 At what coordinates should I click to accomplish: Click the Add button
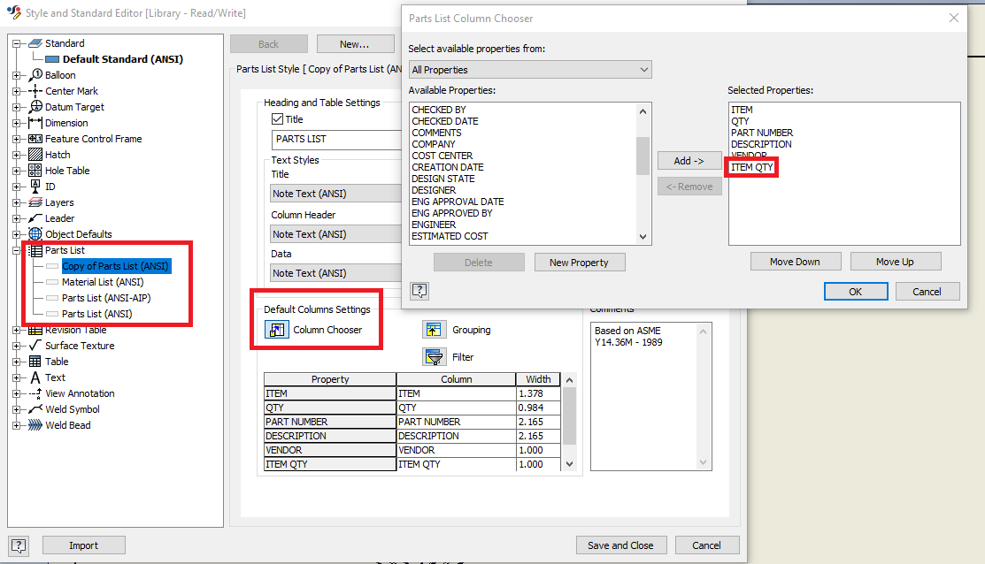[x=689, y=161]
